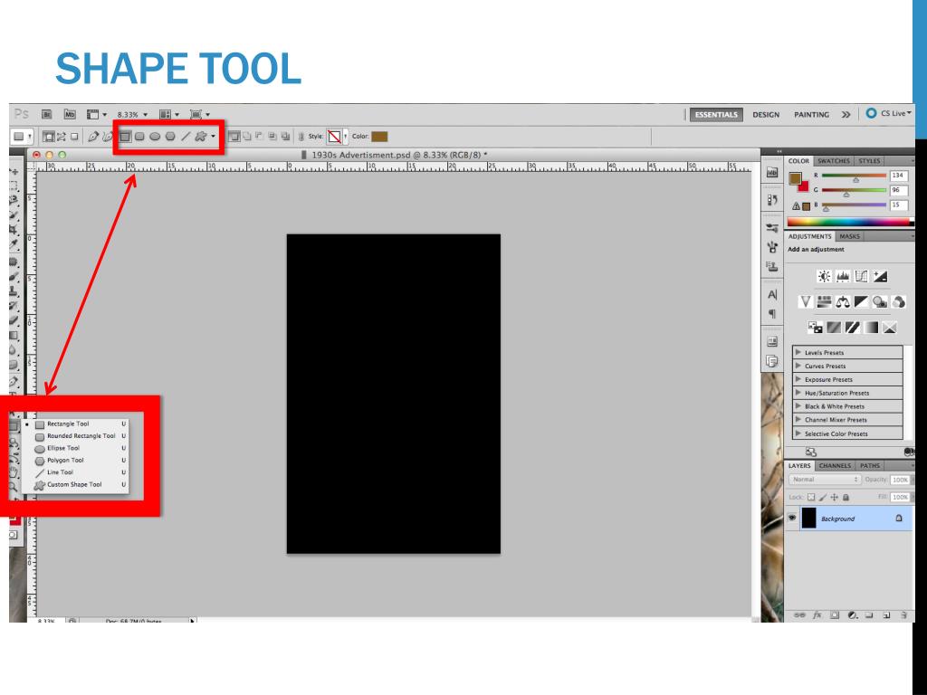
Task: Switch to the Swatches tab
Action: pyautogui.click(x=834, y=161)
